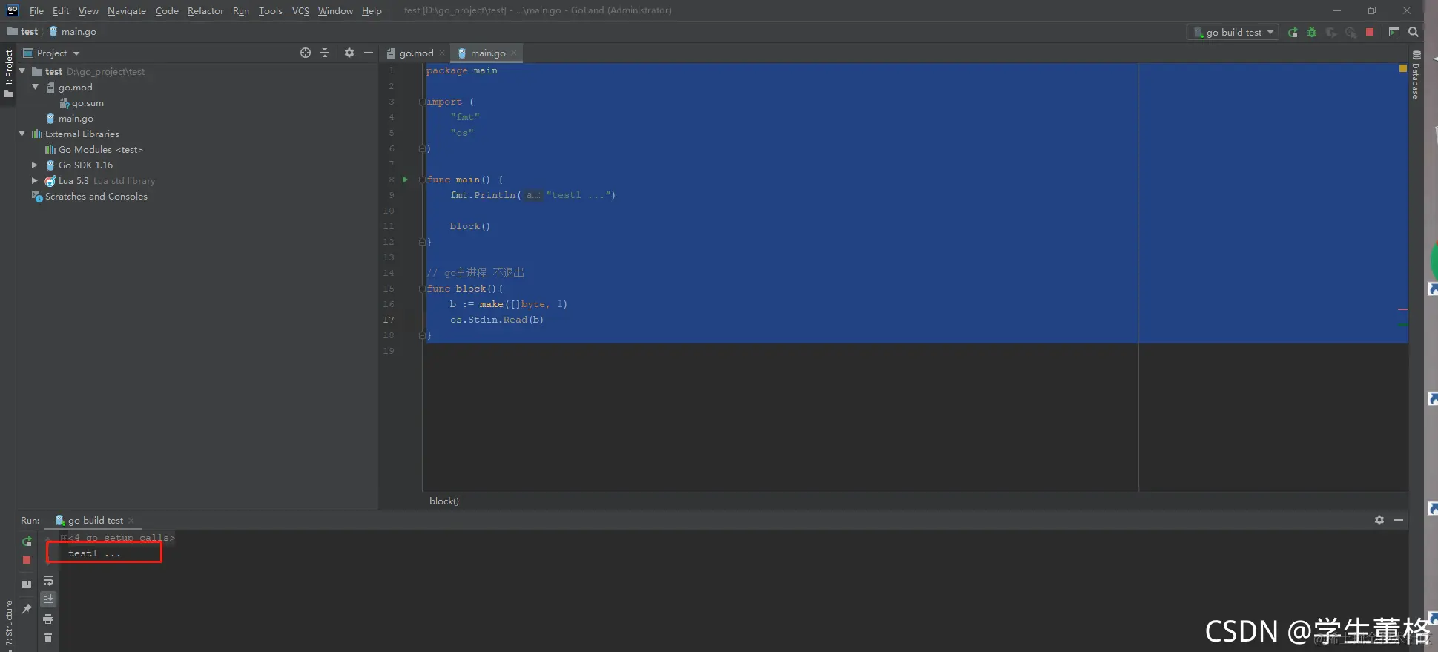Click Restore Layout icon in Run panel

click(x=27, y=585)
